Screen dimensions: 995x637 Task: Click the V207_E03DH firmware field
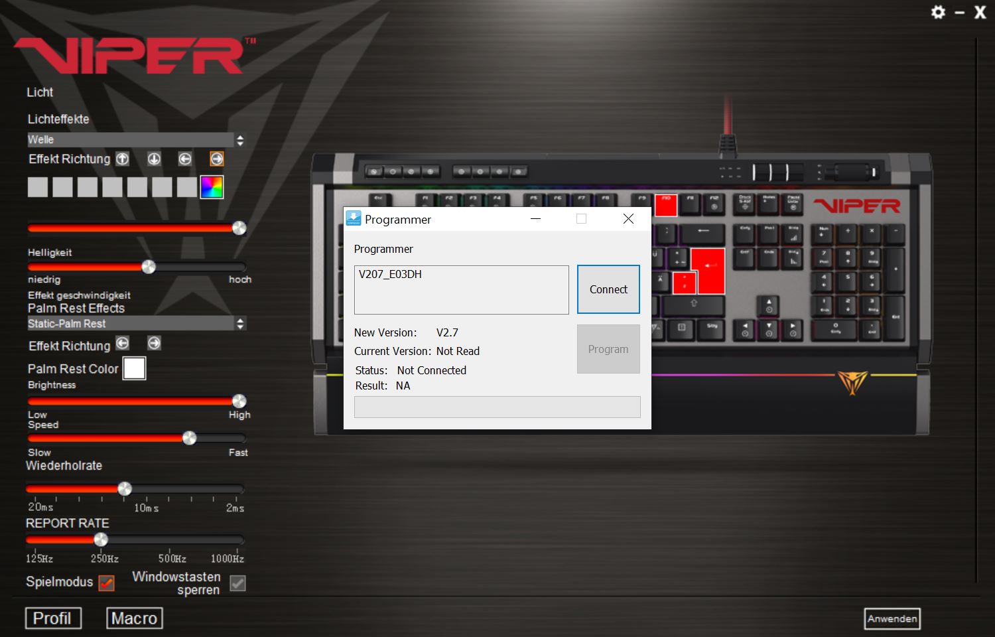pyautogui.click(x=461, y=289)
